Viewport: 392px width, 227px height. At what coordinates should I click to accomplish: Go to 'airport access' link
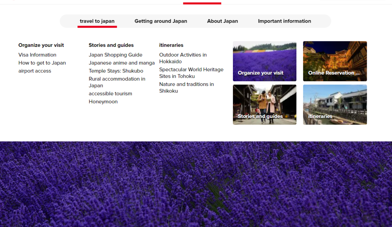(35, 71)
